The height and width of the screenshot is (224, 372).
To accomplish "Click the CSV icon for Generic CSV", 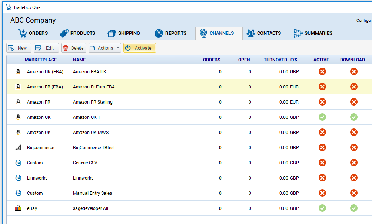I will click(x=18, y=163).
